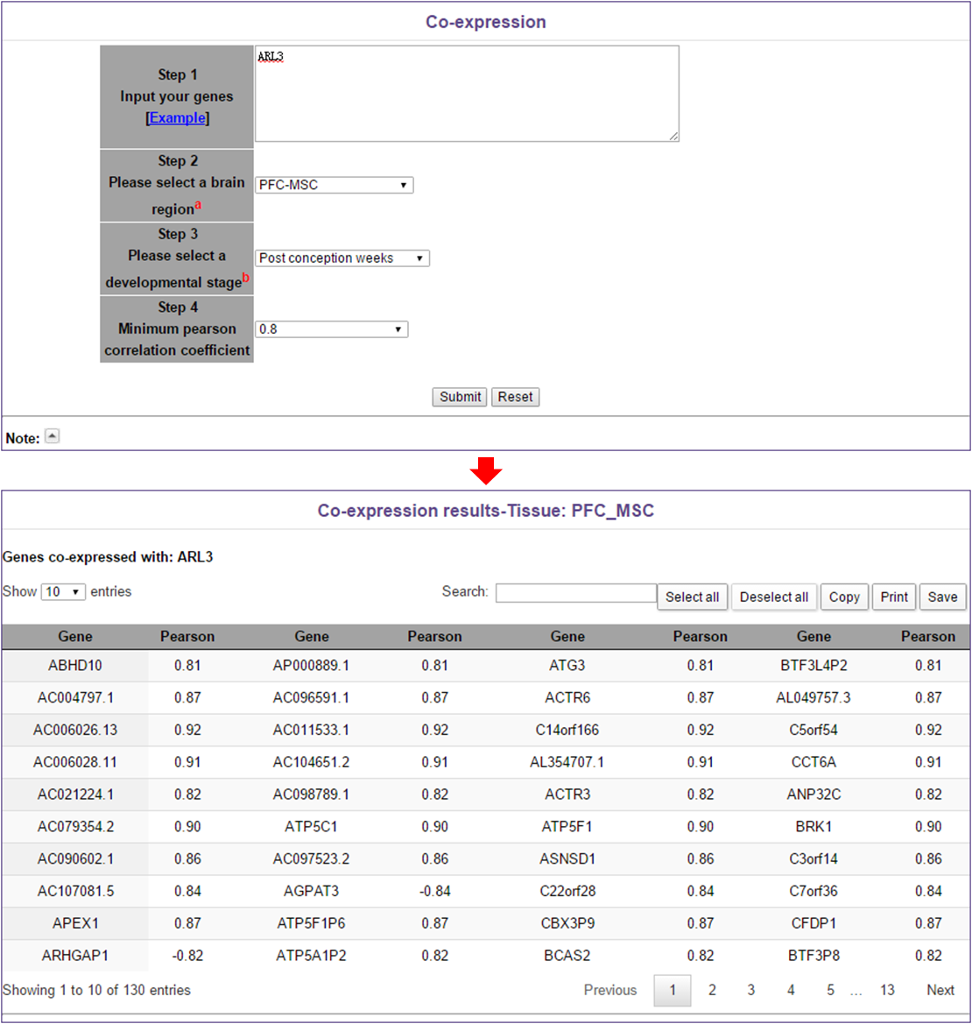Click the ANP32C gene cell
Viewport: 972px width, 1024px height.
point(814,794)
